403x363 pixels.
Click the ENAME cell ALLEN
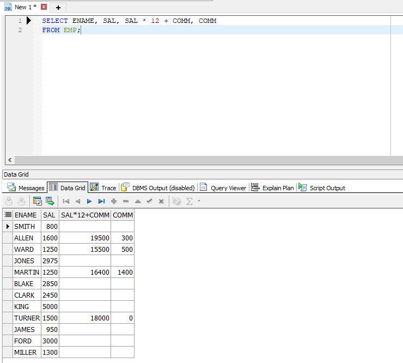[27, 238]
